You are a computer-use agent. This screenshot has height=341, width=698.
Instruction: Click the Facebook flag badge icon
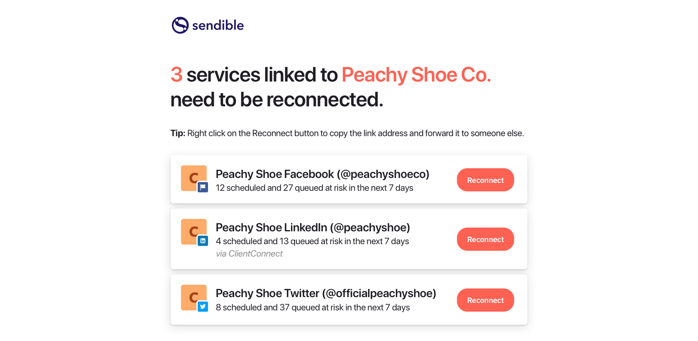coord(203,187)
